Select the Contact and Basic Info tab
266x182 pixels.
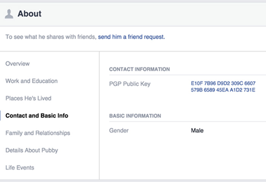37,116
